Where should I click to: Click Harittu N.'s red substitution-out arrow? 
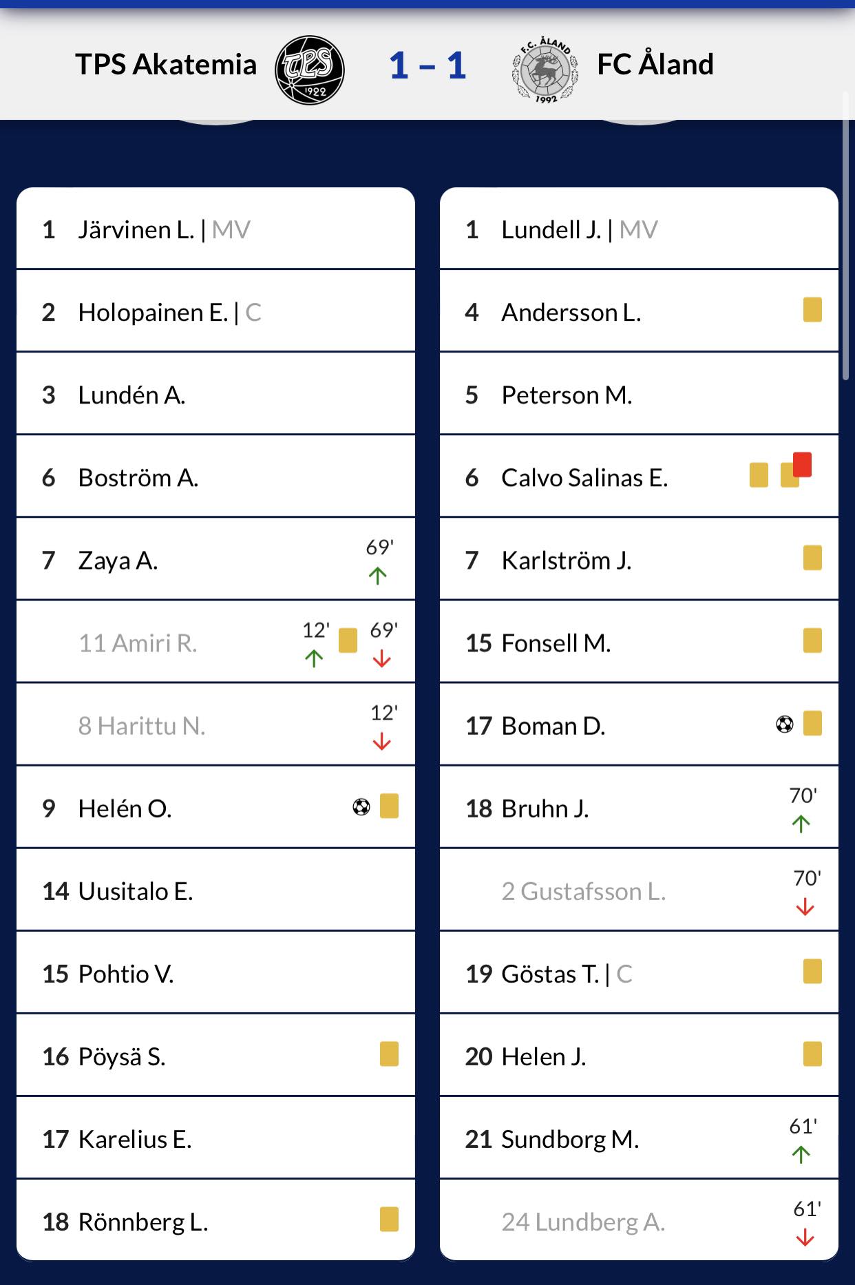381,742
